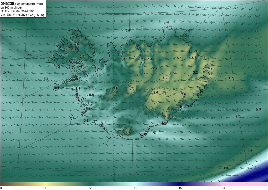Click the 8.7 value on the south coast
This screenshot has width=268, height=190.
coord(104,122)
